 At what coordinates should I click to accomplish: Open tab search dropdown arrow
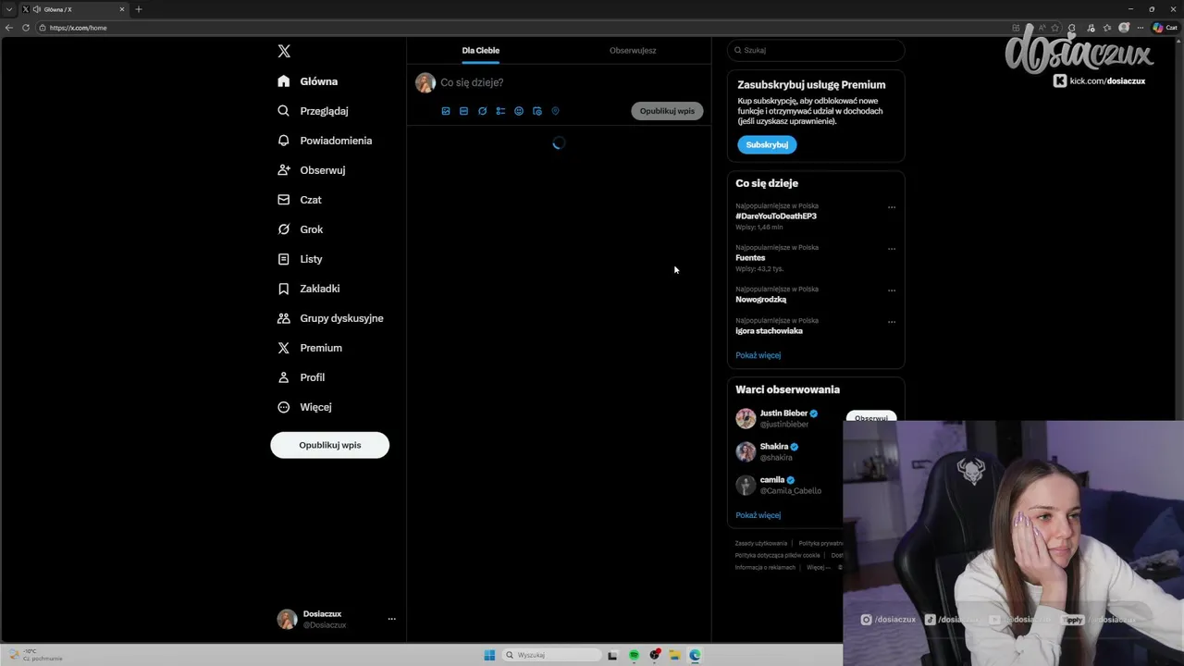[x=9, y=9]
